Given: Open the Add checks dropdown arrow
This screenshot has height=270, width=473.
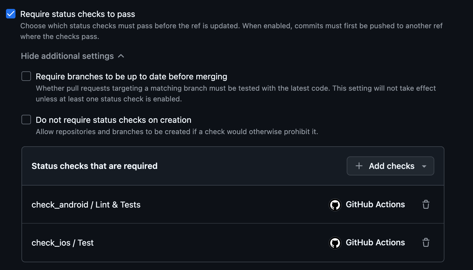Looking at the screenshot, I should point(424,166).
